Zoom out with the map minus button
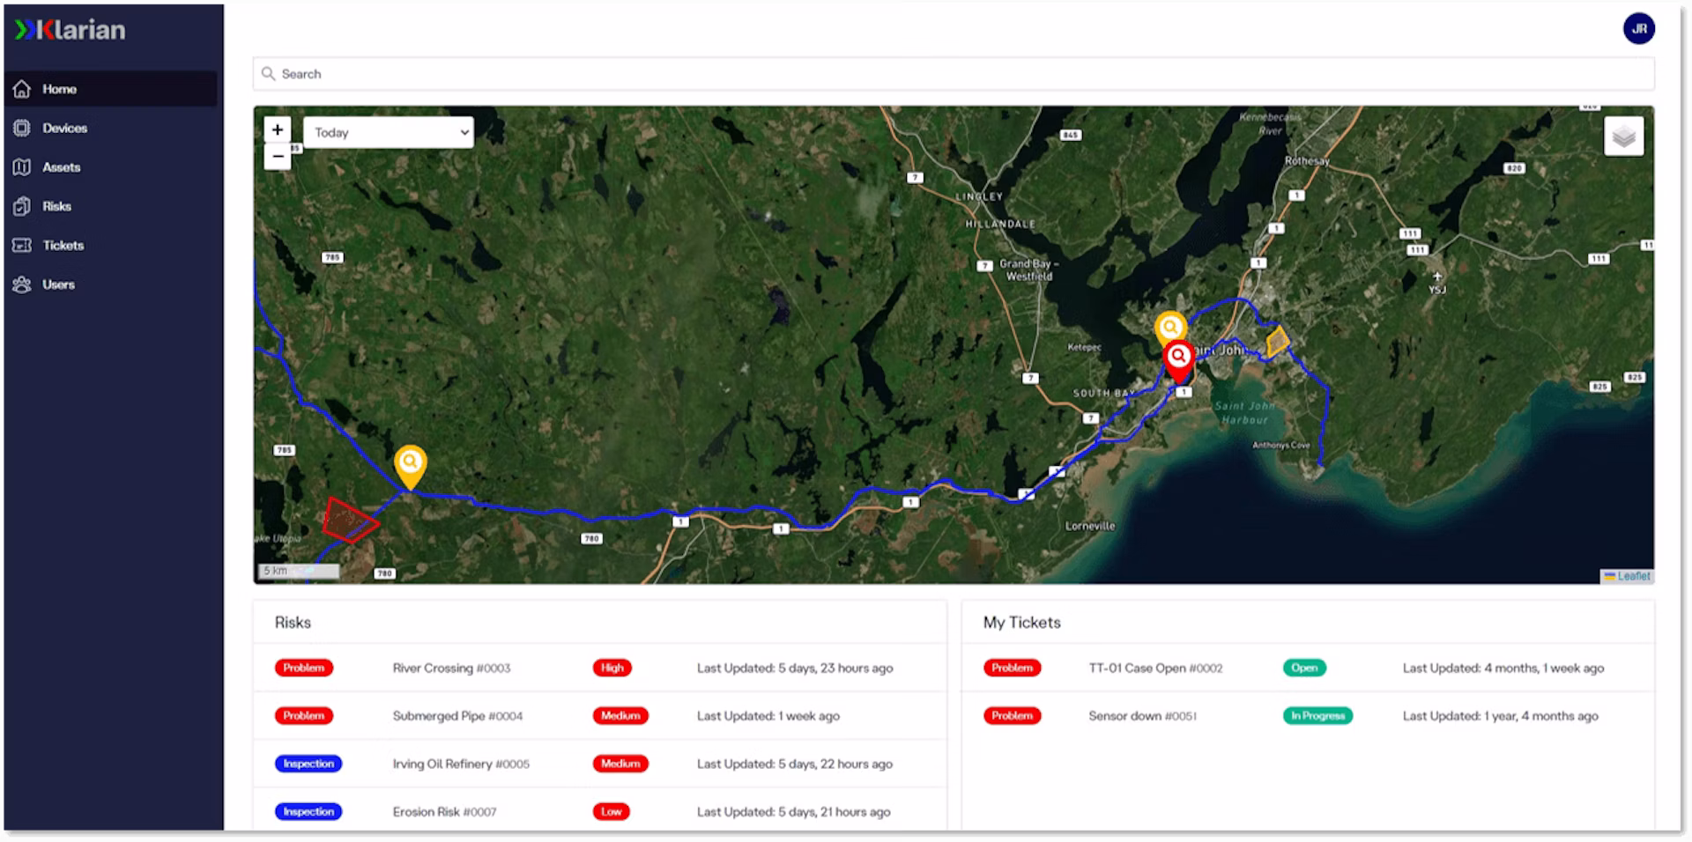The image size is (1692, 842). pyautogui.click(x=278, y=157)
